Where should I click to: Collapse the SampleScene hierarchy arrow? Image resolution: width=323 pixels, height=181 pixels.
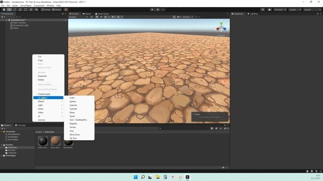[7, 20]
